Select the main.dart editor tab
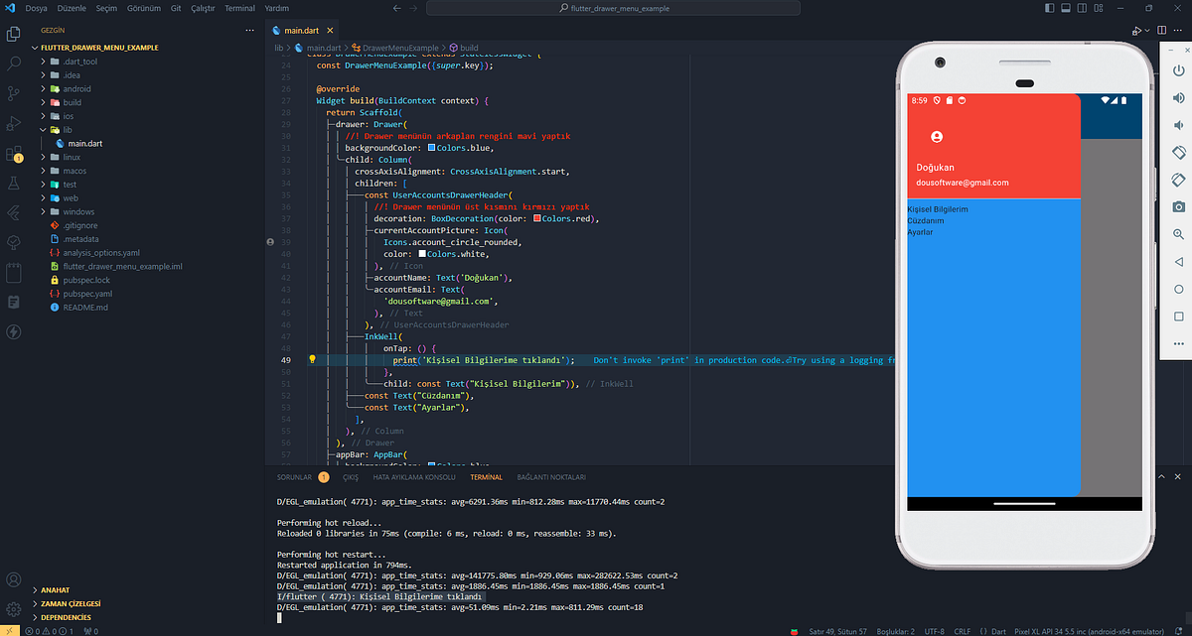This screenshot has width=1192, height=636. coord(300,31)
